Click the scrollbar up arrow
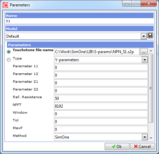Viewport: 159px width, 154px height. (x=151, y=51)
